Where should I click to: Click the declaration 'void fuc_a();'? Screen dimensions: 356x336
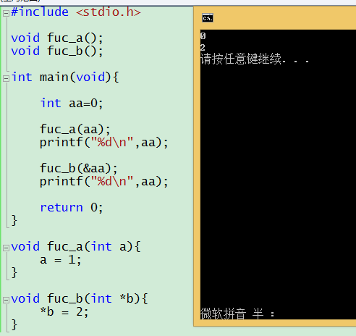pyautogui.click(x=57, y=38)
